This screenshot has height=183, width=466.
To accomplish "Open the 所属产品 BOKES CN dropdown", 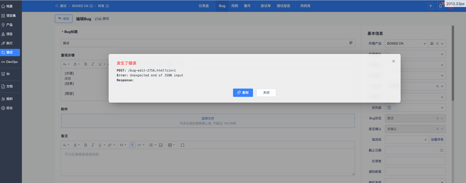I will (x=406, y=43).
